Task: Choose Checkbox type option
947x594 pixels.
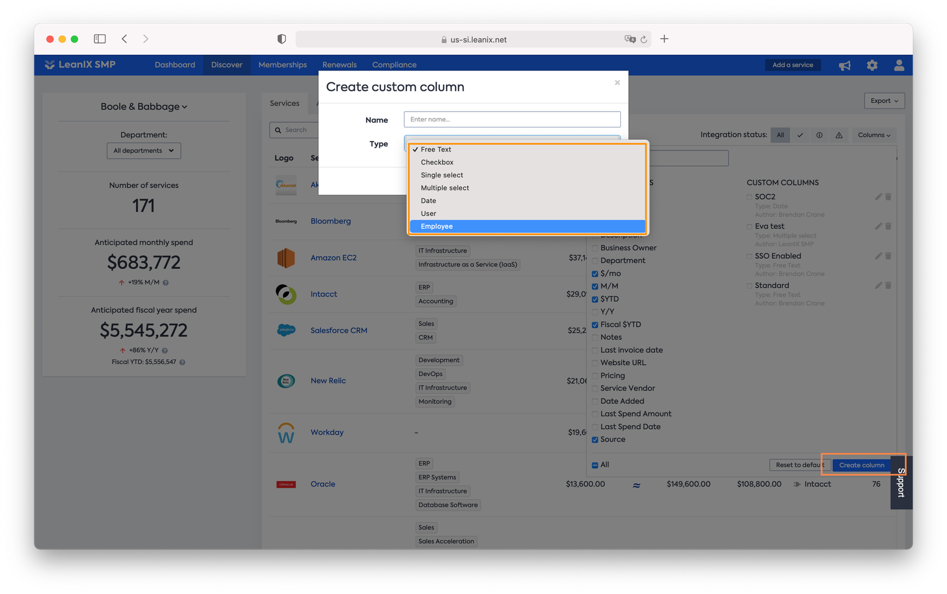Action: 527,162
